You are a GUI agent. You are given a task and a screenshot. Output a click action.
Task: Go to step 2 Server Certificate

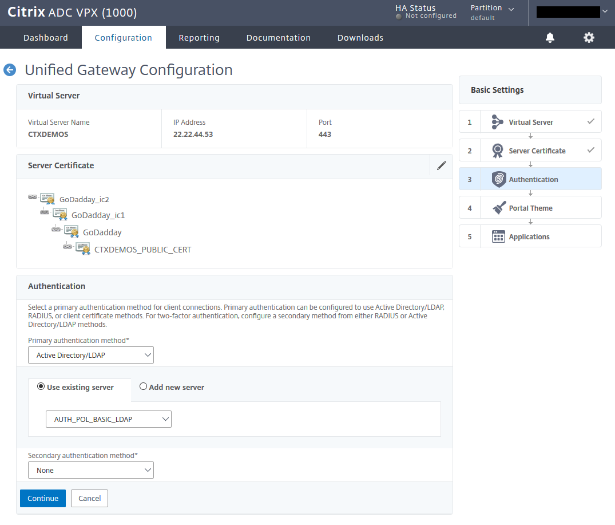[x=530, y=151]
